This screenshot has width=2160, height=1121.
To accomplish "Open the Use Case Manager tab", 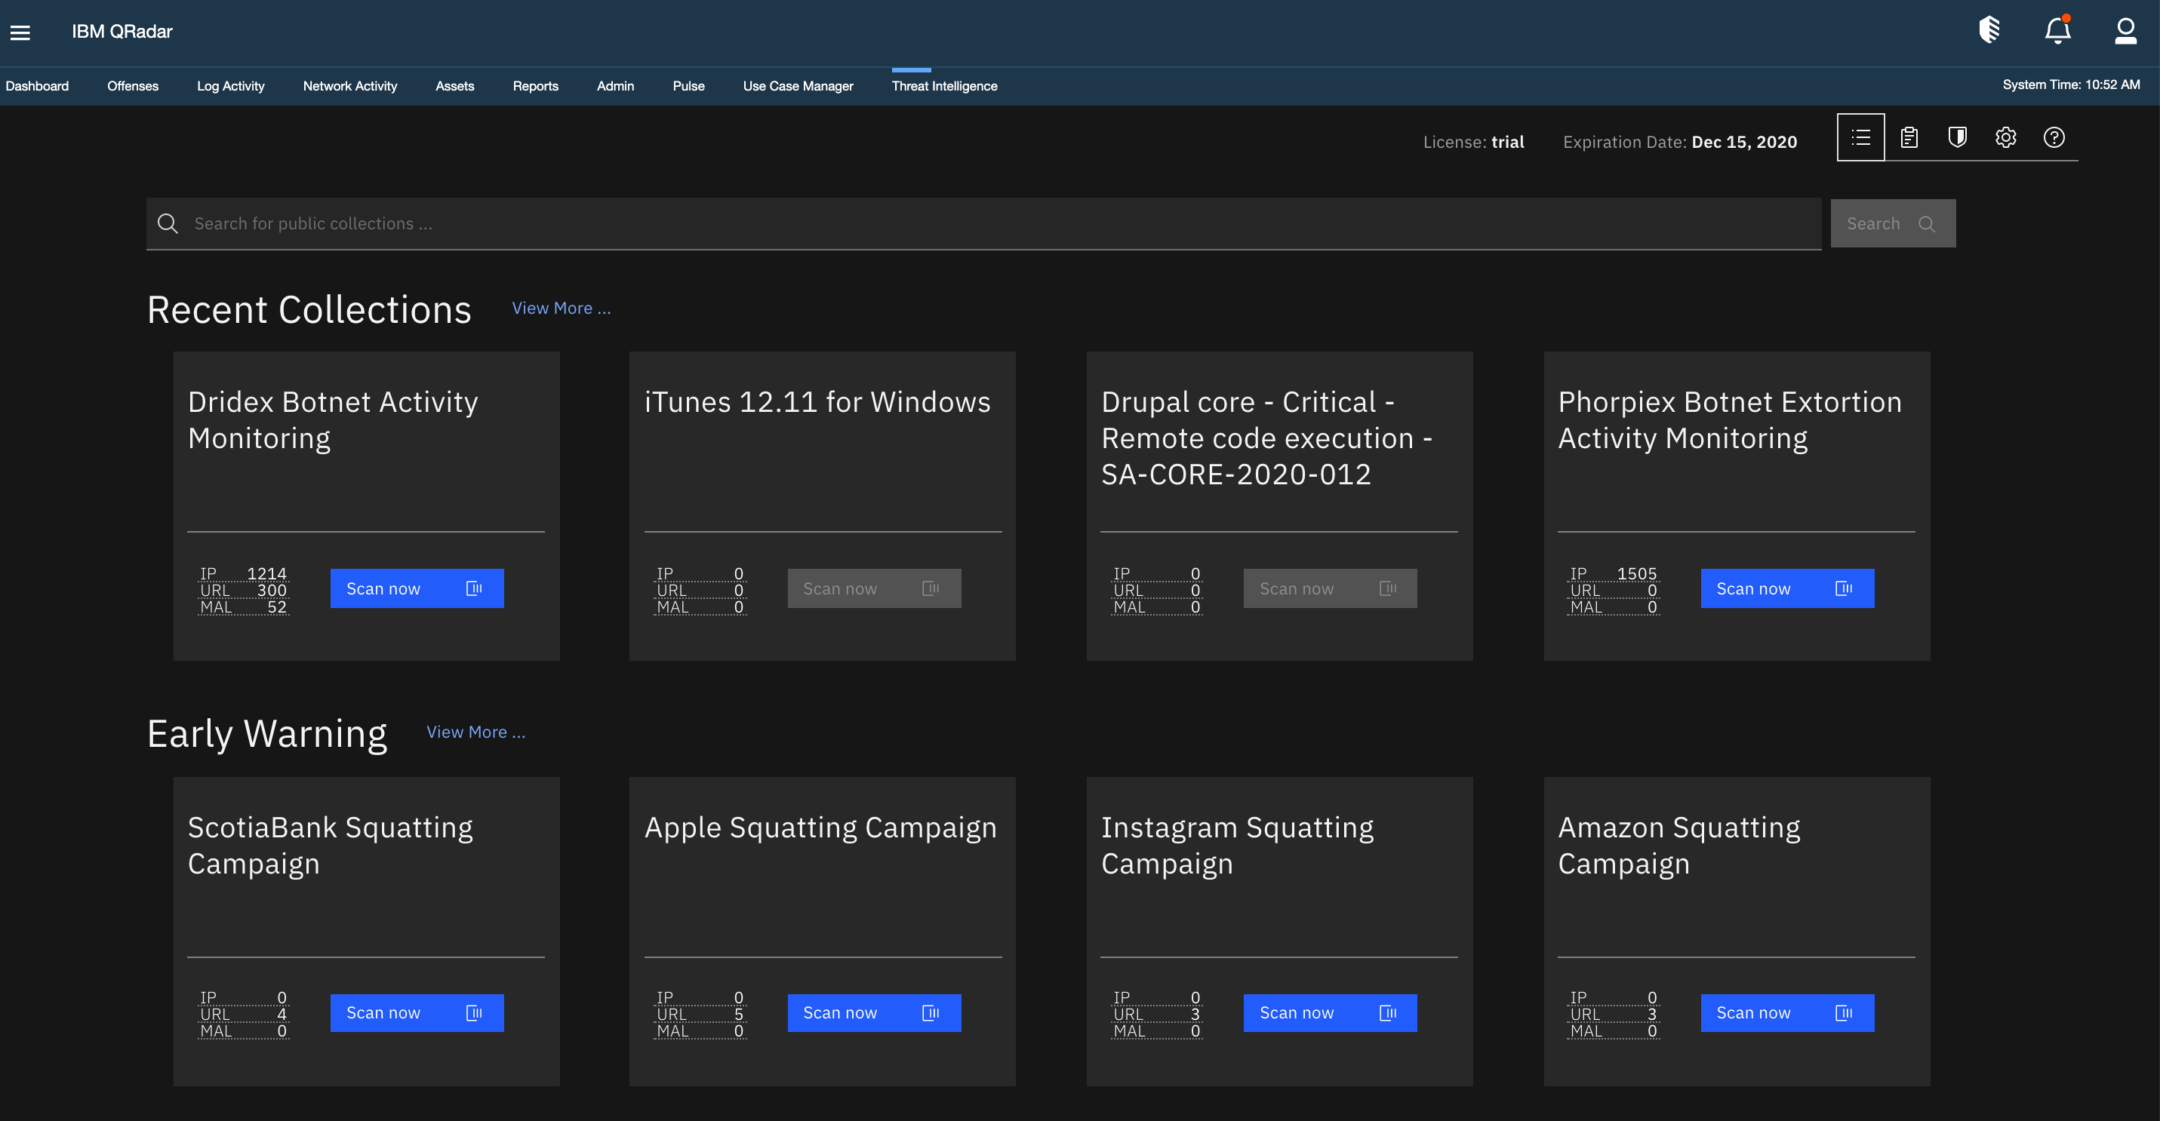I will (x=798, y=86).
